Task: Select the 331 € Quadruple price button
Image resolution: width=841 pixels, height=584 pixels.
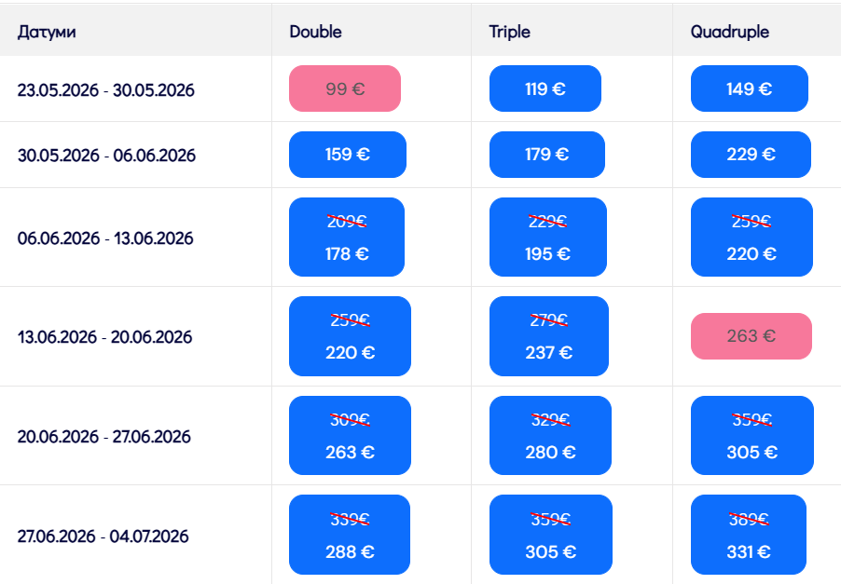Action: pos(749,535)
